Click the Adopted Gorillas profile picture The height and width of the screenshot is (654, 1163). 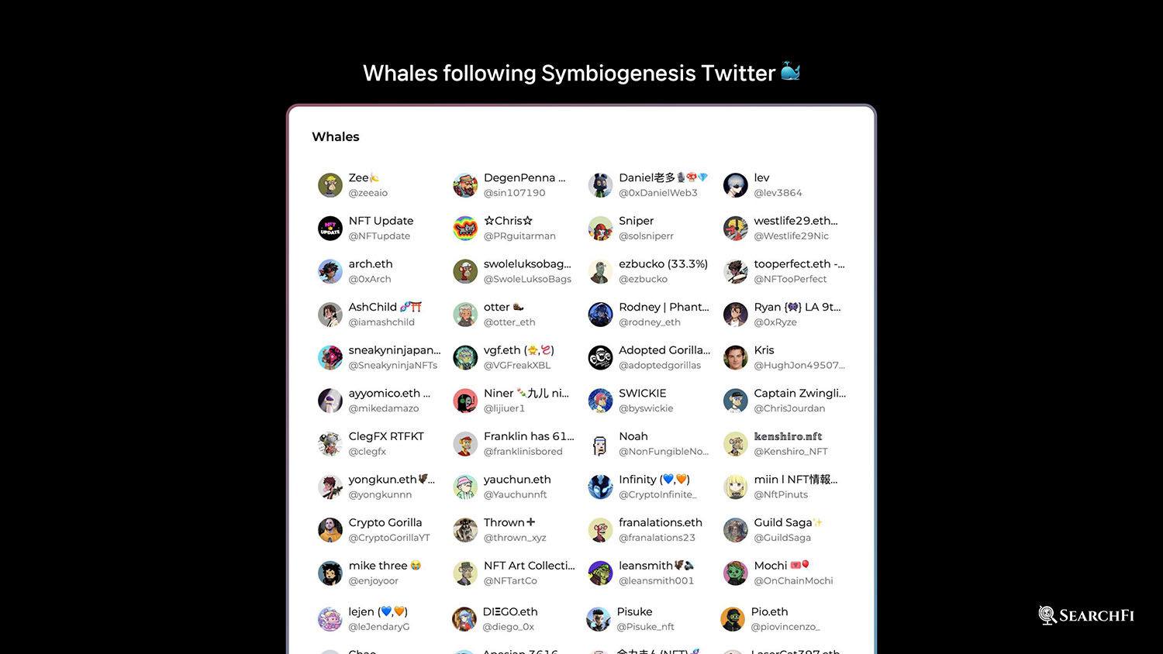(600, 358)
